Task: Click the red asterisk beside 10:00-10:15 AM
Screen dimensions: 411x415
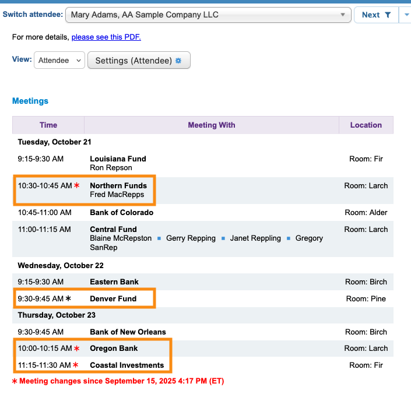Action: [77, 349]
